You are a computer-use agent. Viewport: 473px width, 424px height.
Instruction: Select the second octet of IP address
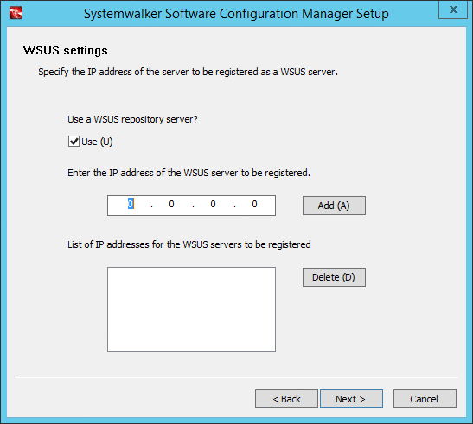[171, 204]
